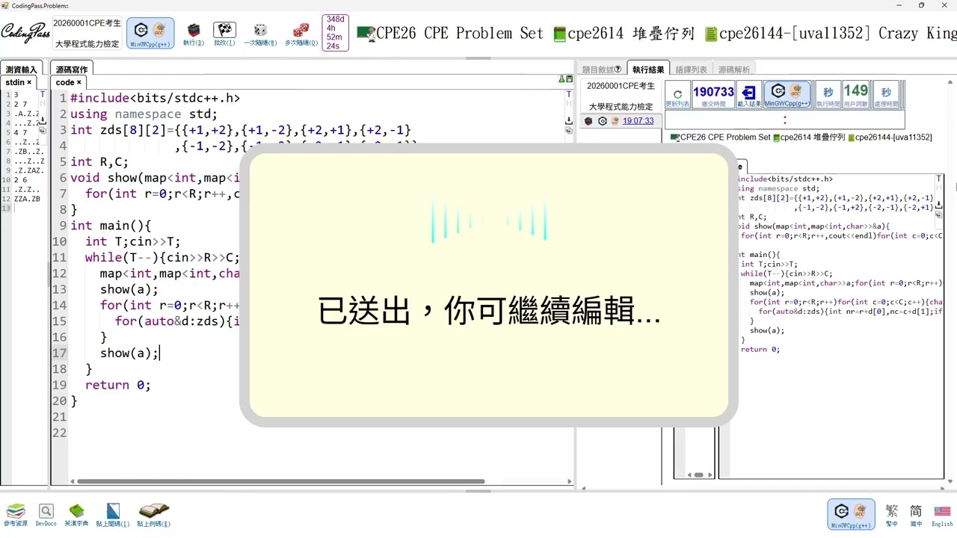Click the 批改 checkered flag icon
This screenshot has height=538, width=957.
(224, 34)
